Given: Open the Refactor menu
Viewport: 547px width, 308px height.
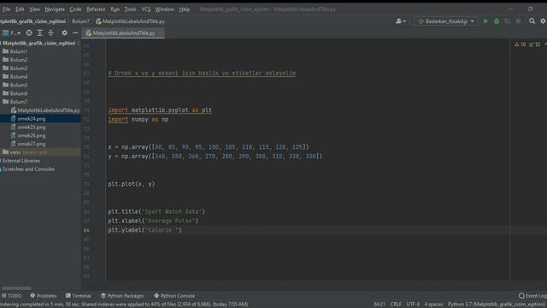Looking at the screenshot, I should coord(96,9).
